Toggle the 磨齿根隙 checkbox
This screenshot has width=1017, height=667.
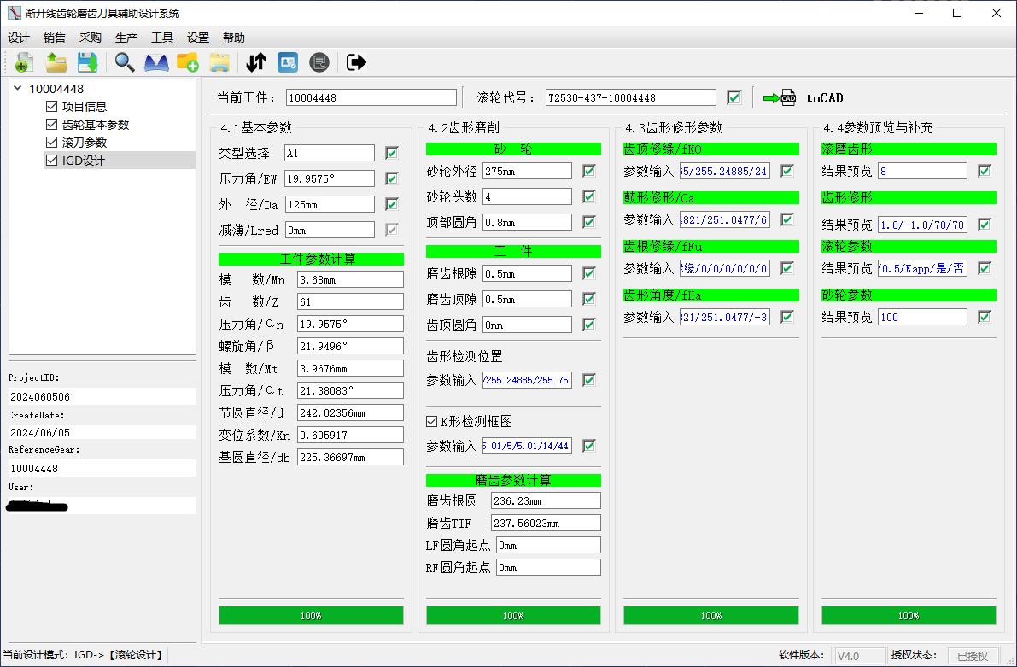click(589, 273)
